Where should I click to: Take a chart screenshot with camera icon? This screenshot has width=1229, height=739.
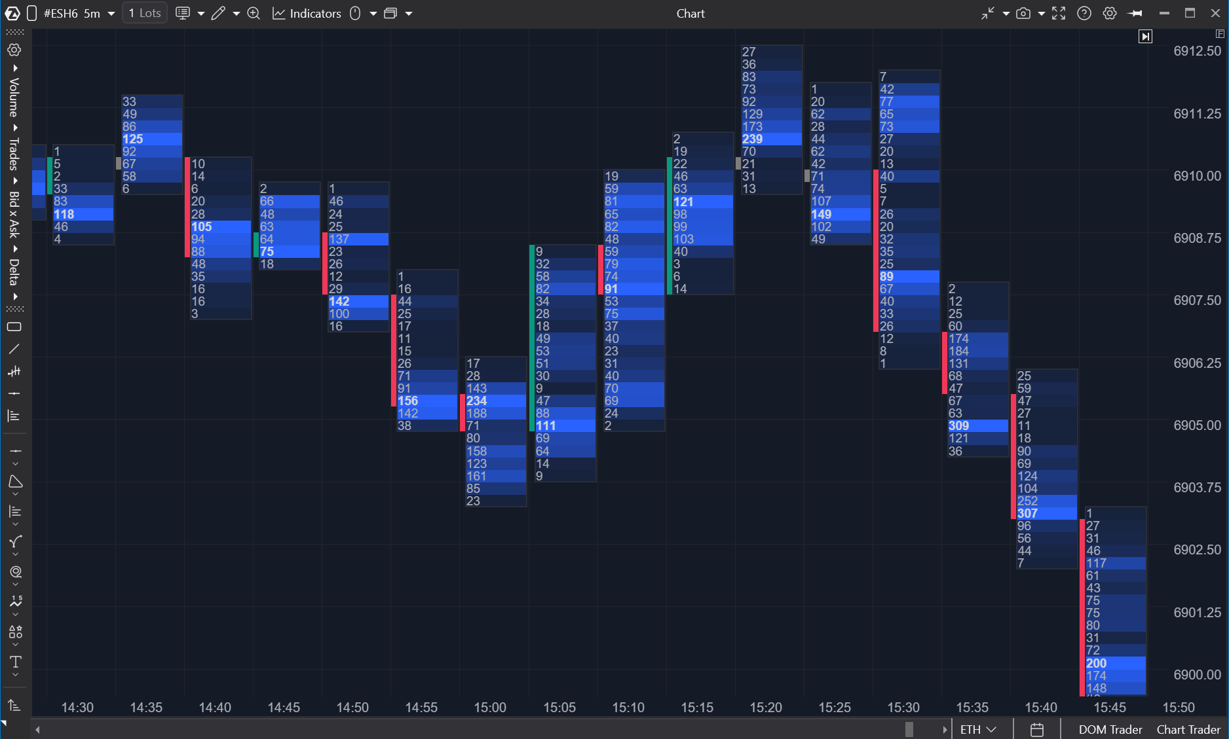point(1023,14)
